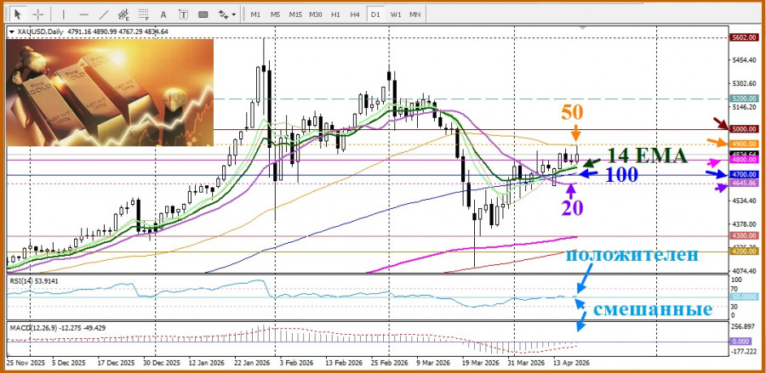766x373 pixels.
Task: Click the 13 Apr 2026 date label
Action: pyautogui.click(x=570, y=364)
